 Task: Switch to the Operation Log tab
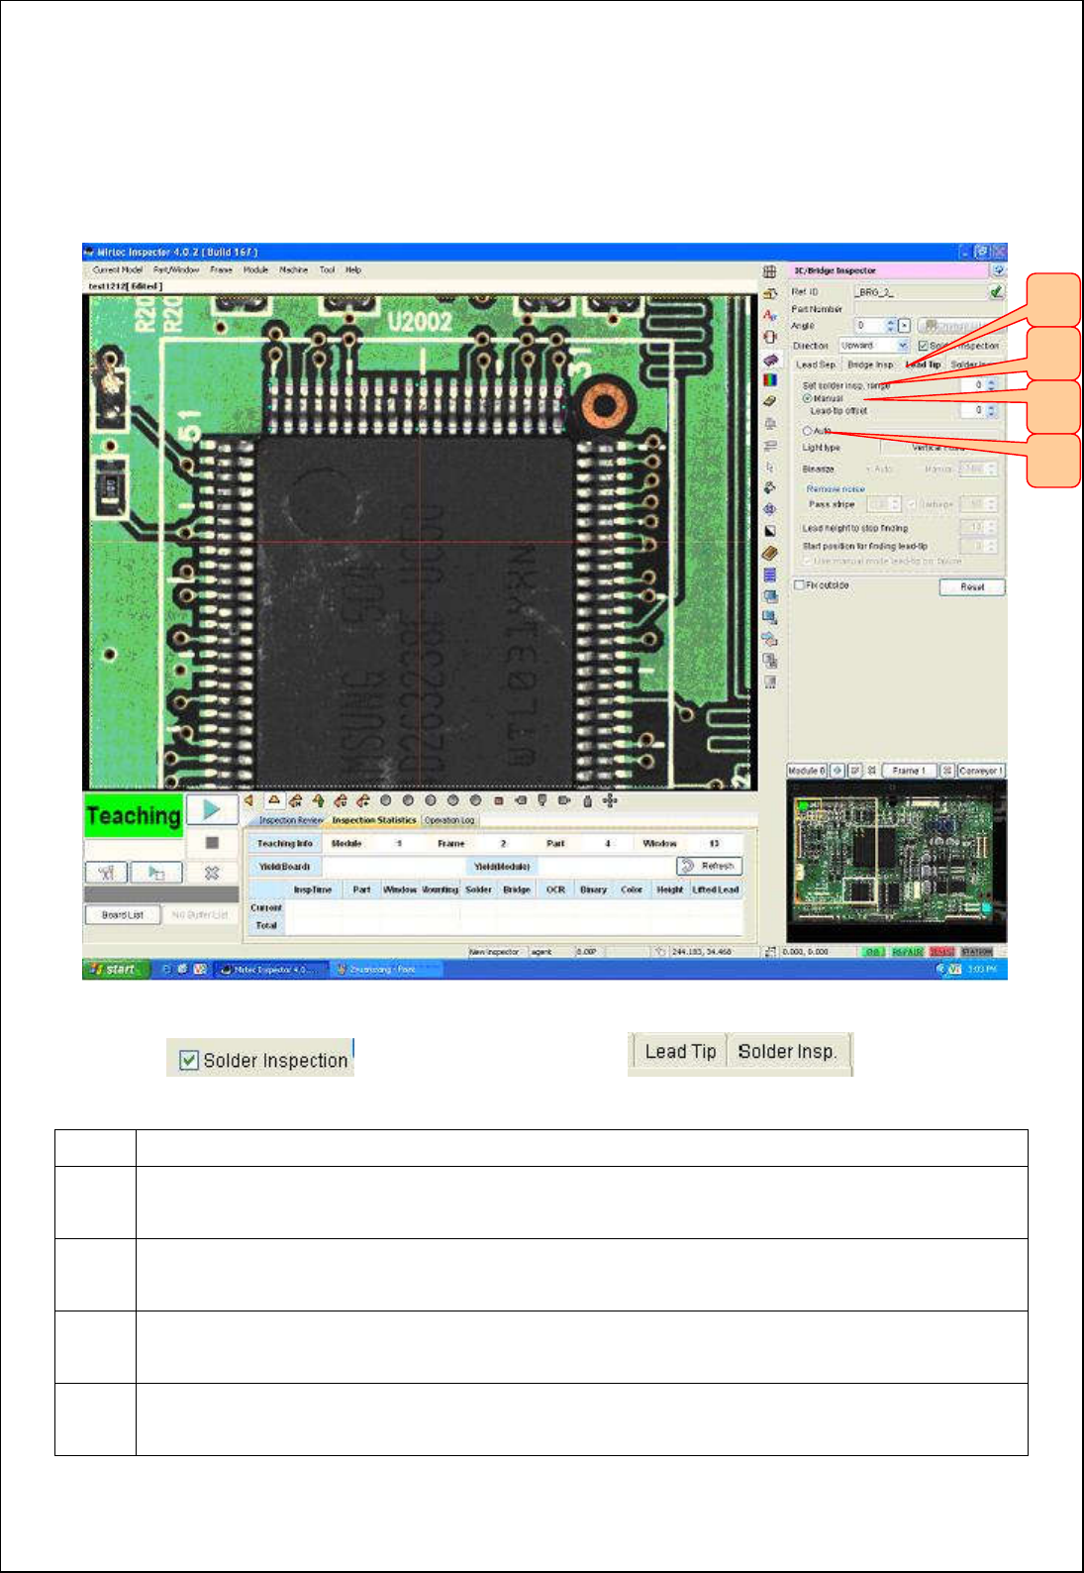coord(449,820)
